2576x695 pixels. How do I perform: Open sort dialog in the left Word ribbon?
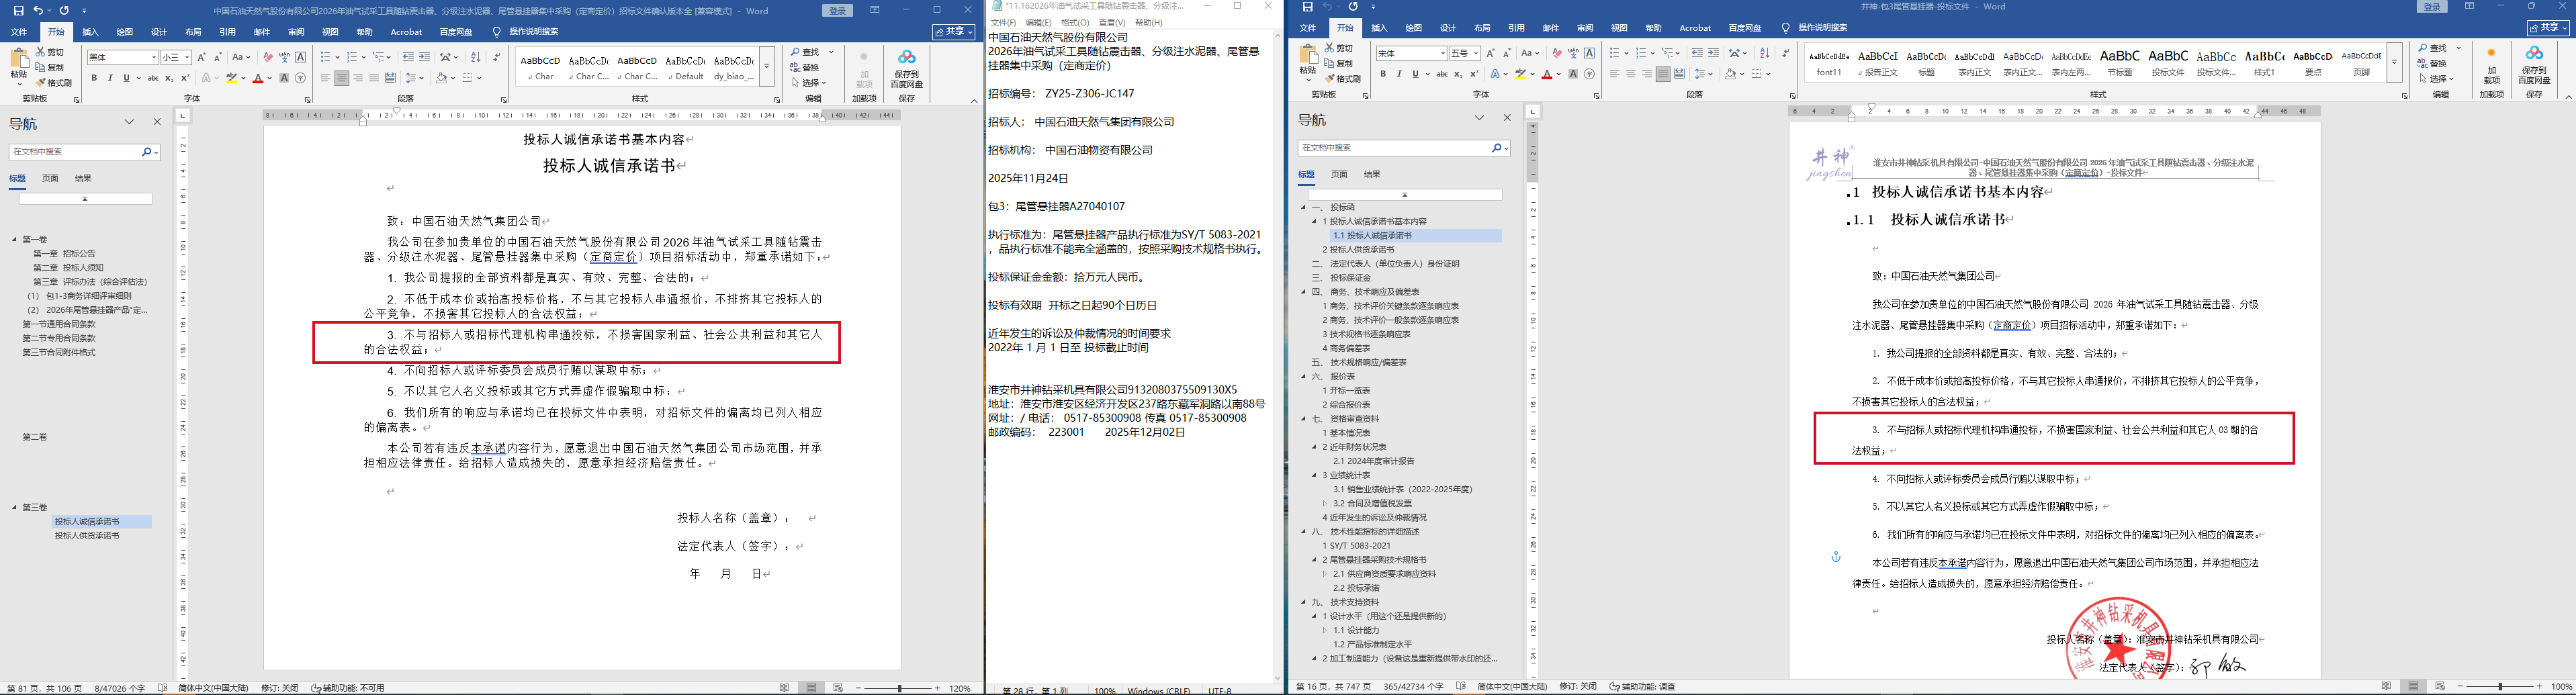click(x=475, y=57)
